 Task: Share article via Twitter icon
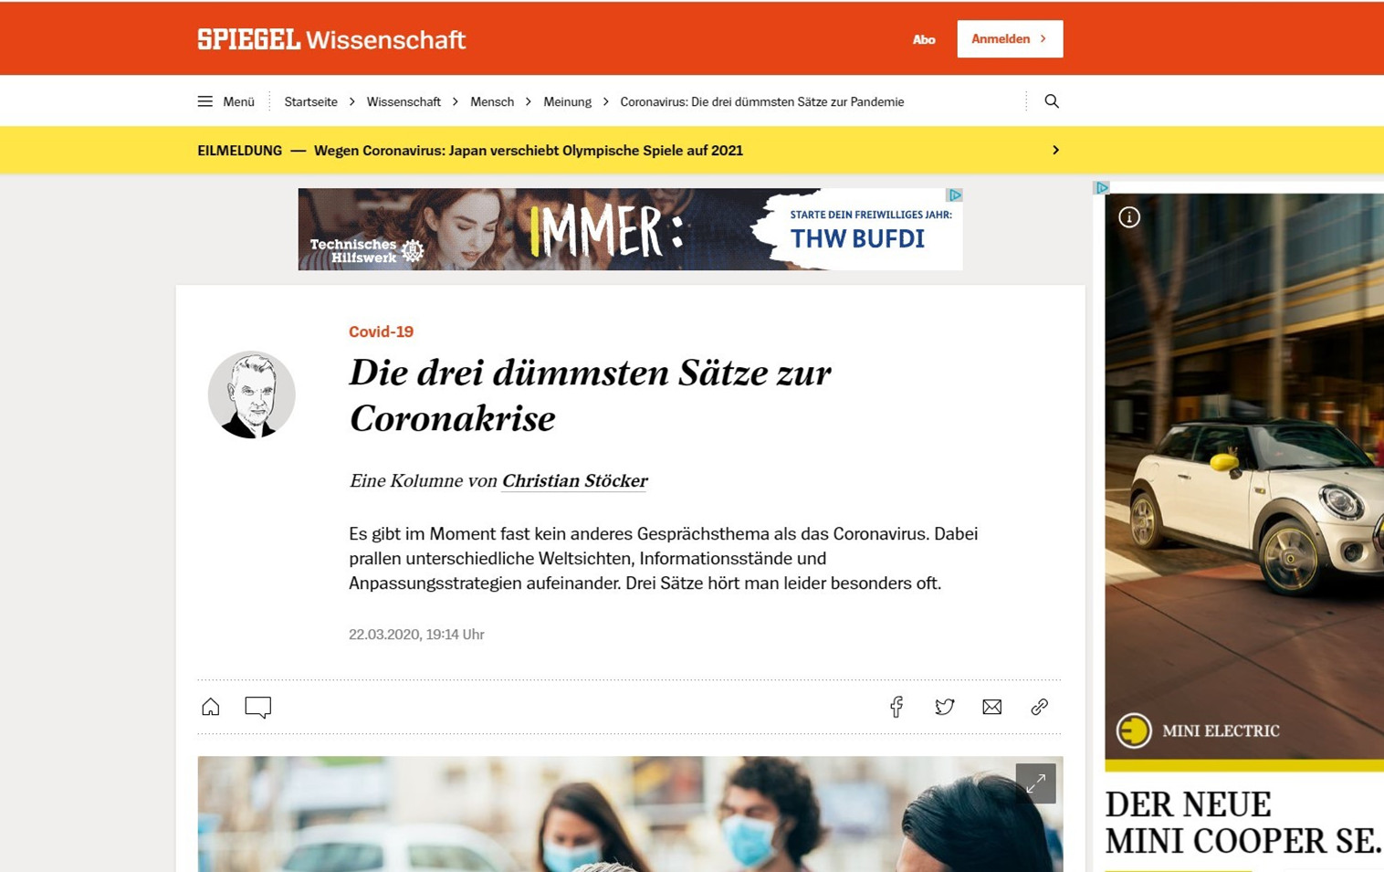click(945, 707)
